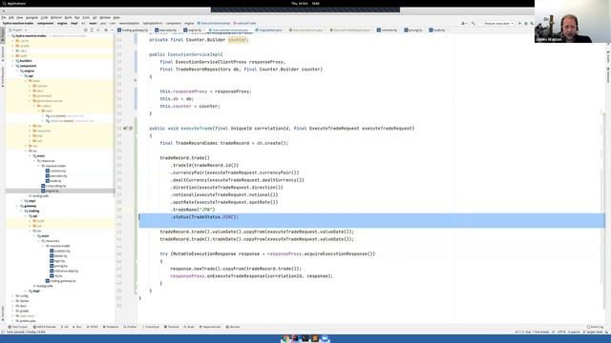The image size is (611, 343).
Task: Hide the Project tool window
Action: pos(112,30)
